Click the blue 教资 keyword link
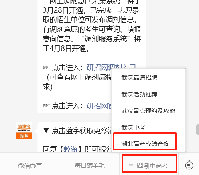 tap(71, 149)
